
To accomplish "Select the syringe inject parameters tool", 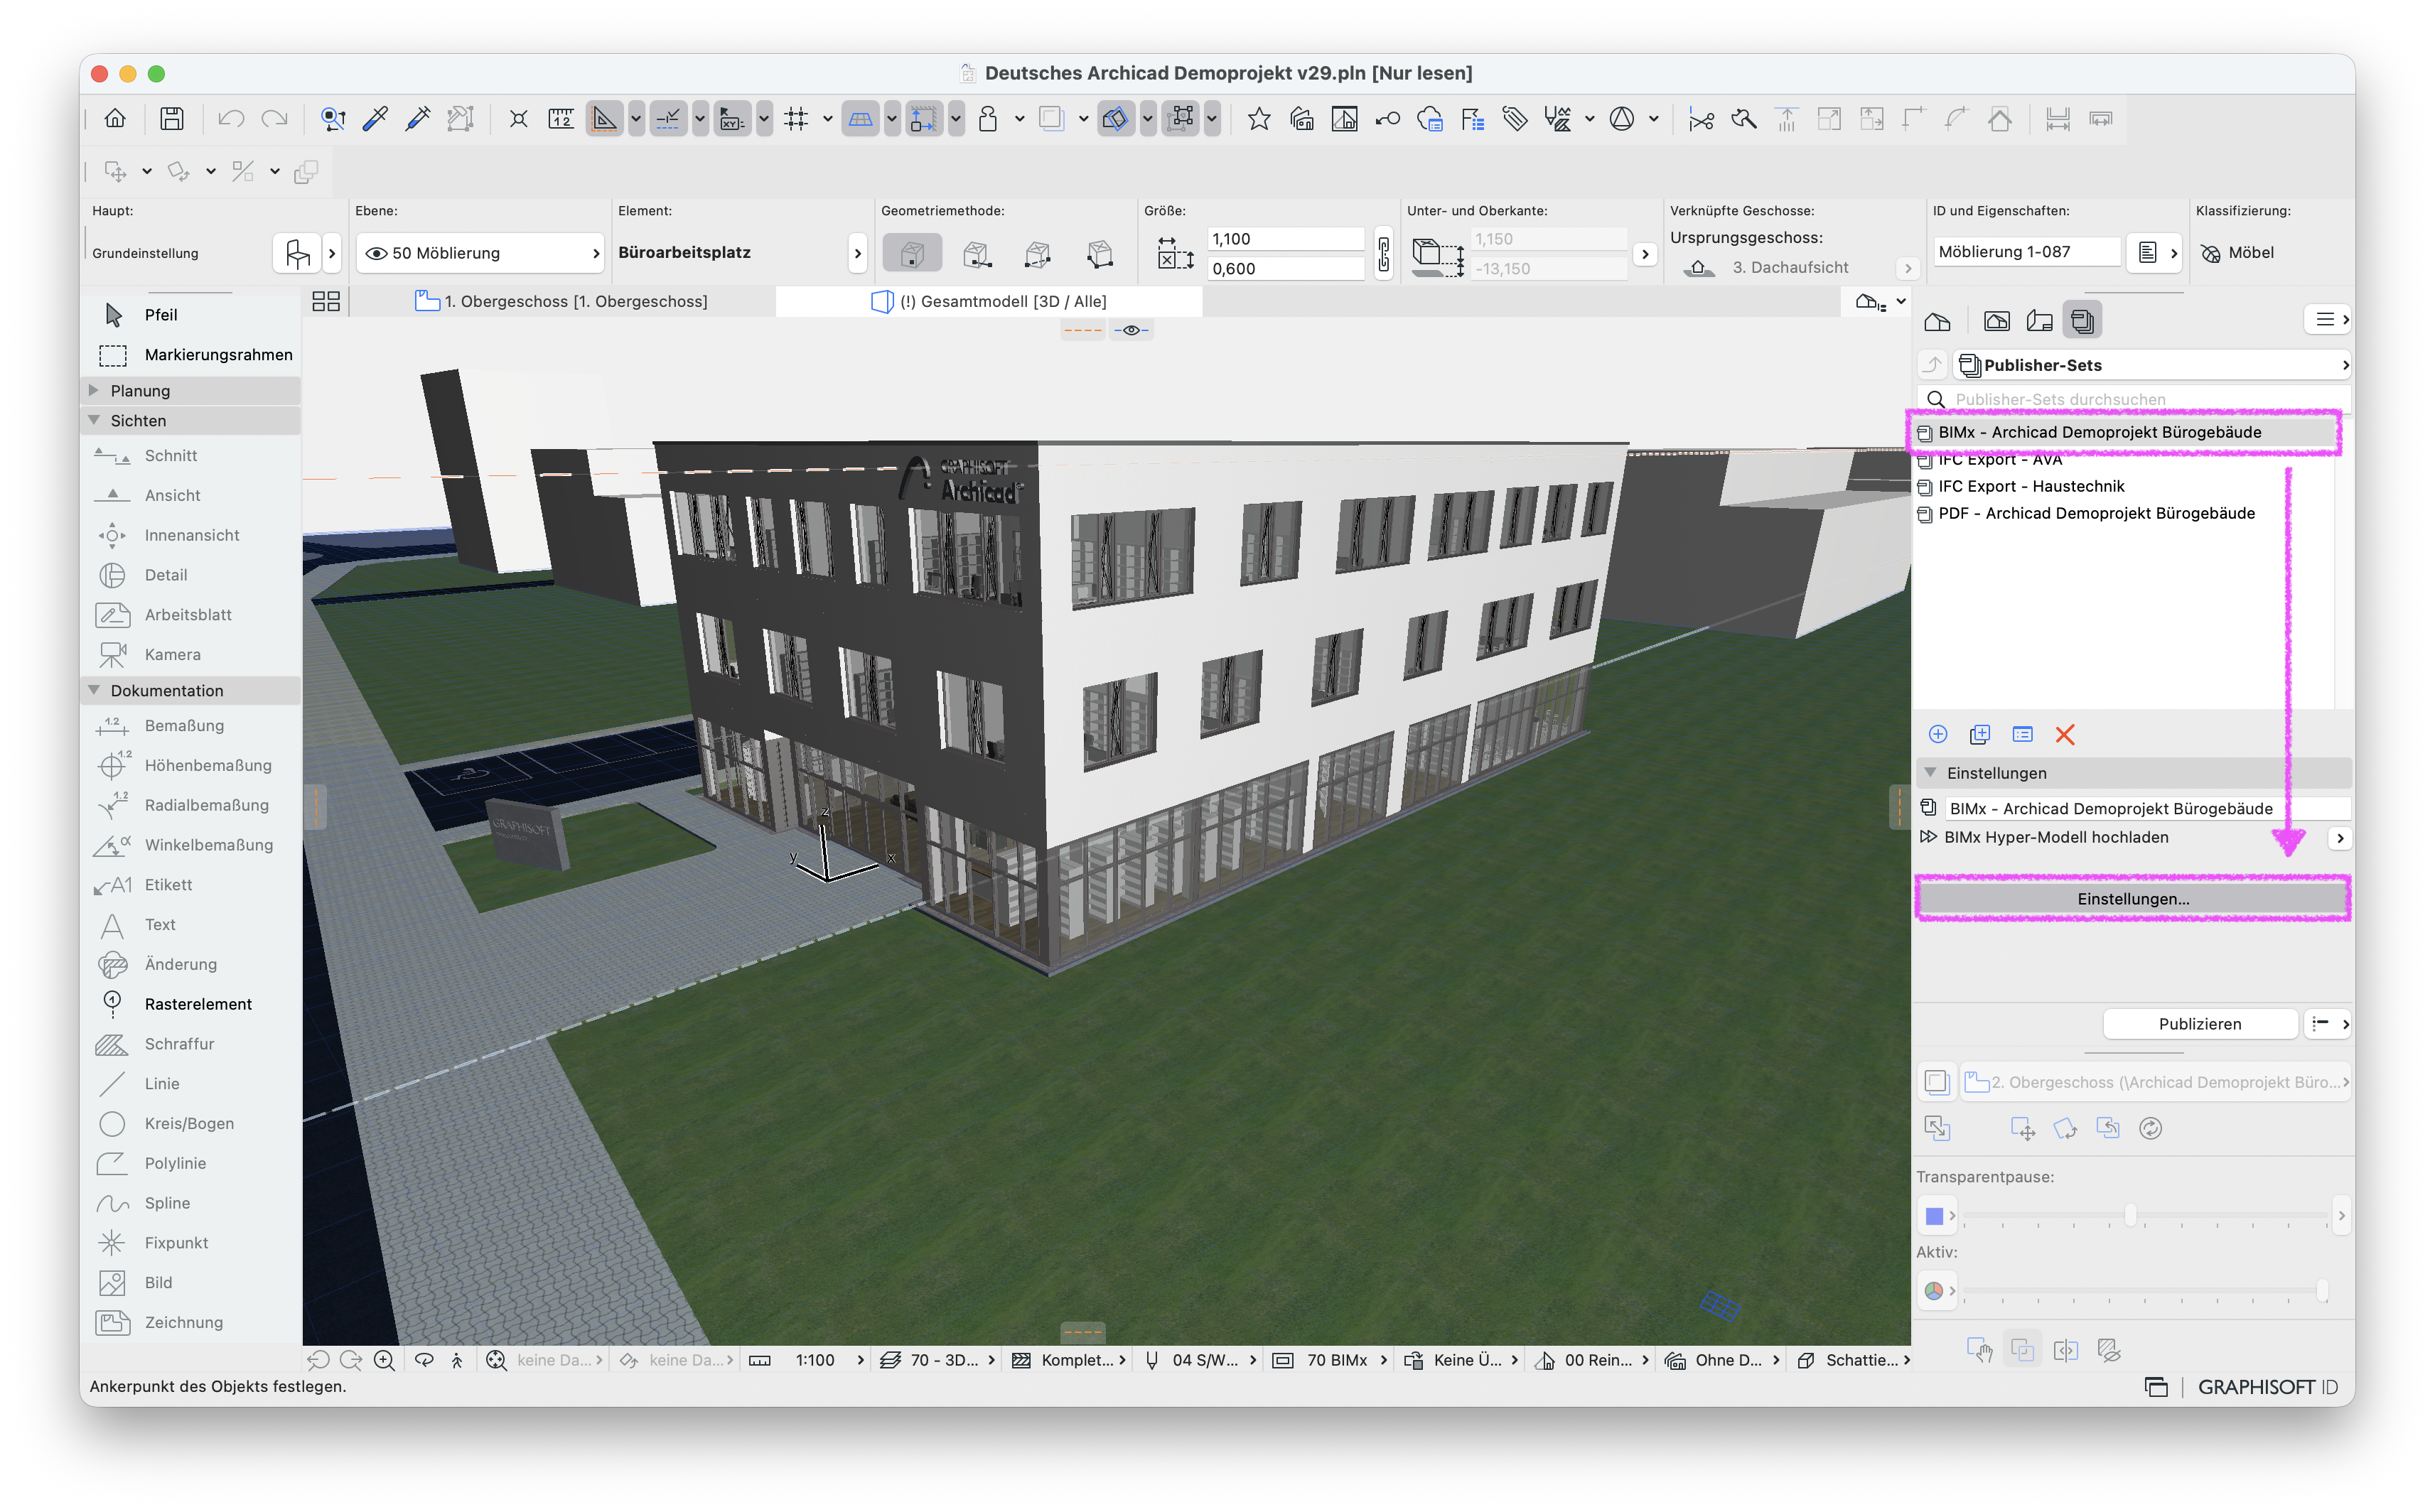I will (x=418, y=119).
